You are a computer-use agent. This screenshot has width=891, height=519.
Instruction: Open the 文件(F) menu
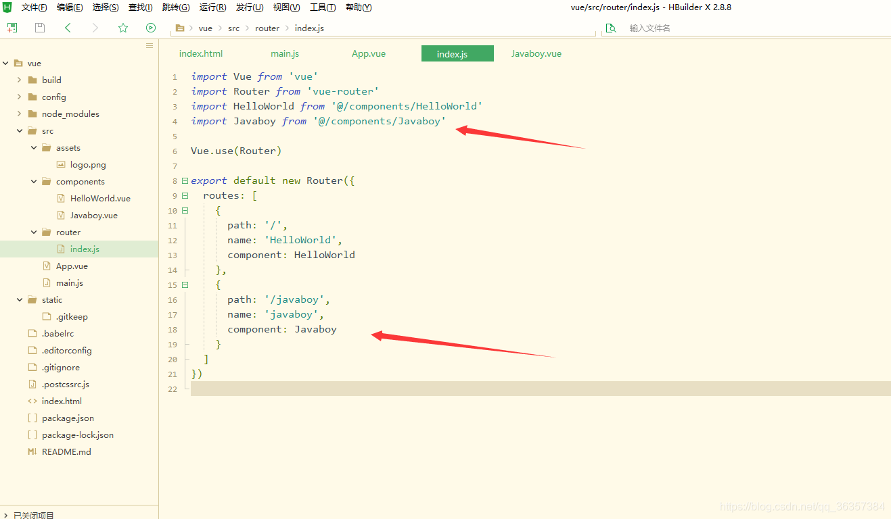(34, 7)
